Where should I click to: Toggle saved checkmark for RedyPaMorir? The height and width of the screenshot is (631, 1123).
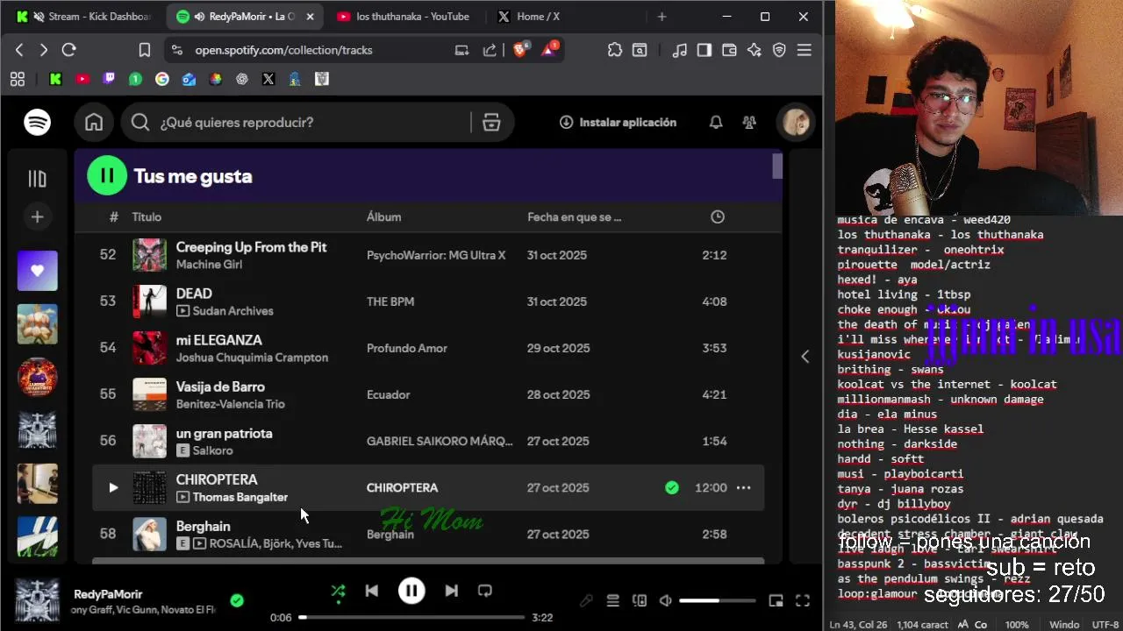(237, 600)
